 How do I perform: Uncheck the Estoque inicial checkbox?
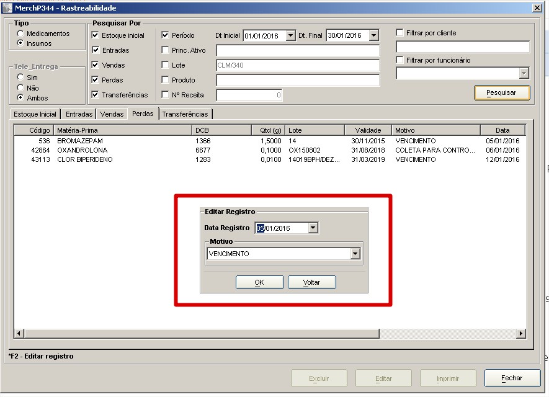coord(96,35)
